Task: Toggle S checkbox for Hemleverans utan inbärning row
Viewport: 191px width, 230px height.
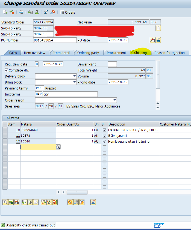Action: point(104,141)
